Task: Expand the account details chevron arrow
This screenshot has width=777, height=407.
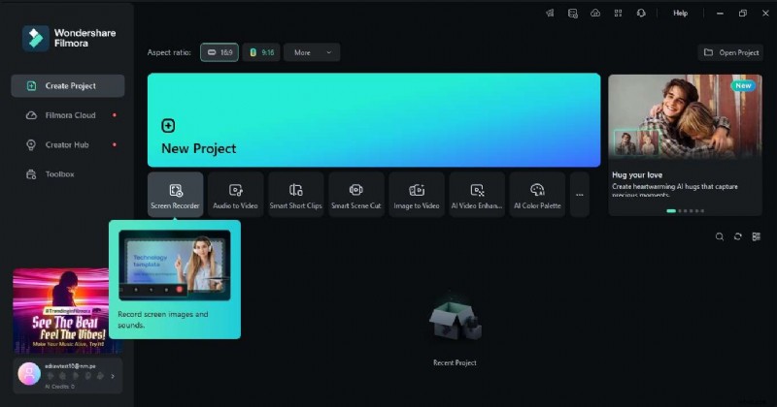Action: 113,375
